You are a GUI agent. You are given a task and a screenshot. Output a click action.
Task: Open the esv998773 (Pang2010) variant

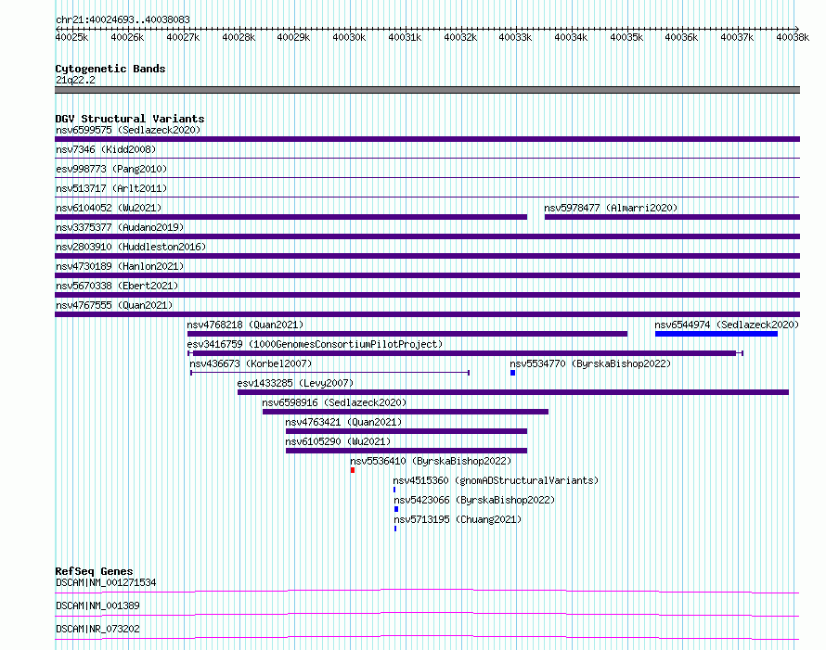111,169
